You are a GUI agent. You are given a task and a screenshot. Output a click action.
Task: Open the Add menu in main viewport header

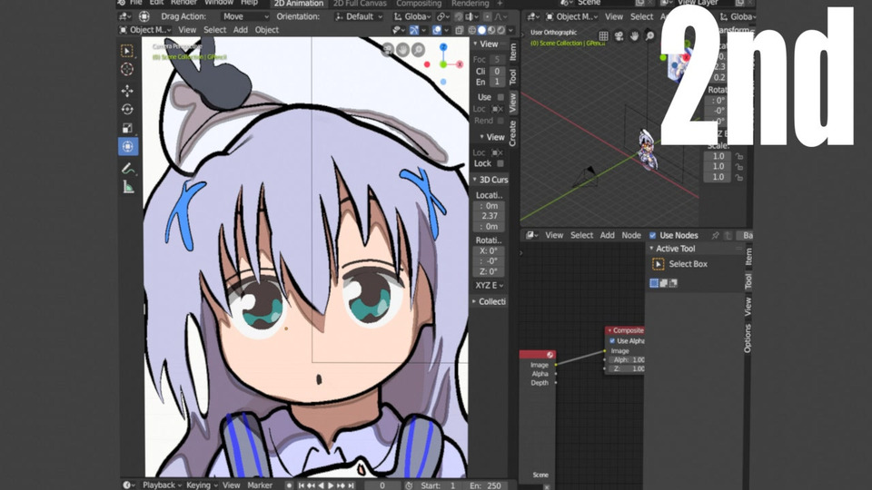(240, 30)
